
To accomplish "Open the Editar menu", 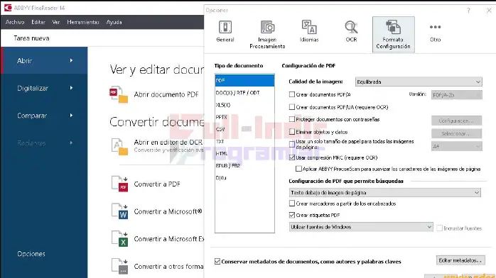I will point(38,22).
